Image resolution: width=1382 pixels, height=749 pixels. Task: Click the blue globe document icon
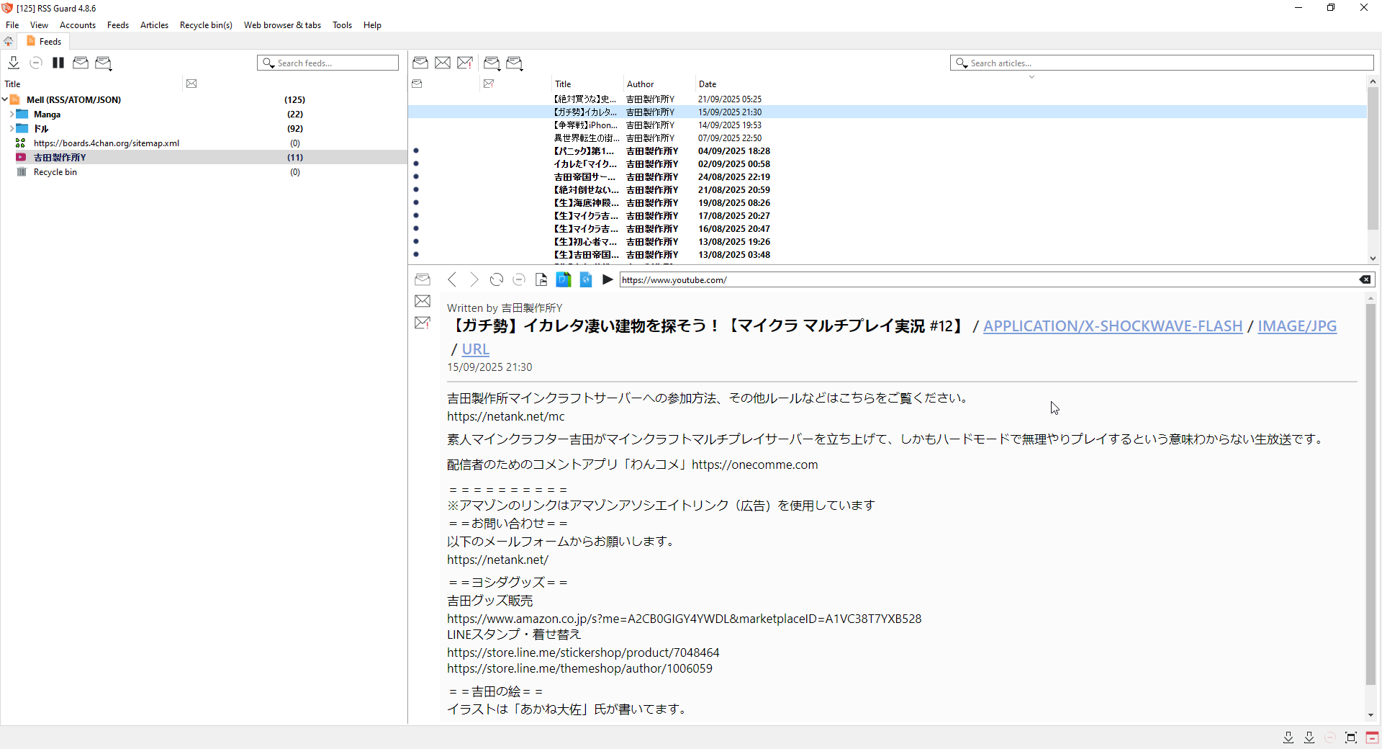tap(586, 279)
